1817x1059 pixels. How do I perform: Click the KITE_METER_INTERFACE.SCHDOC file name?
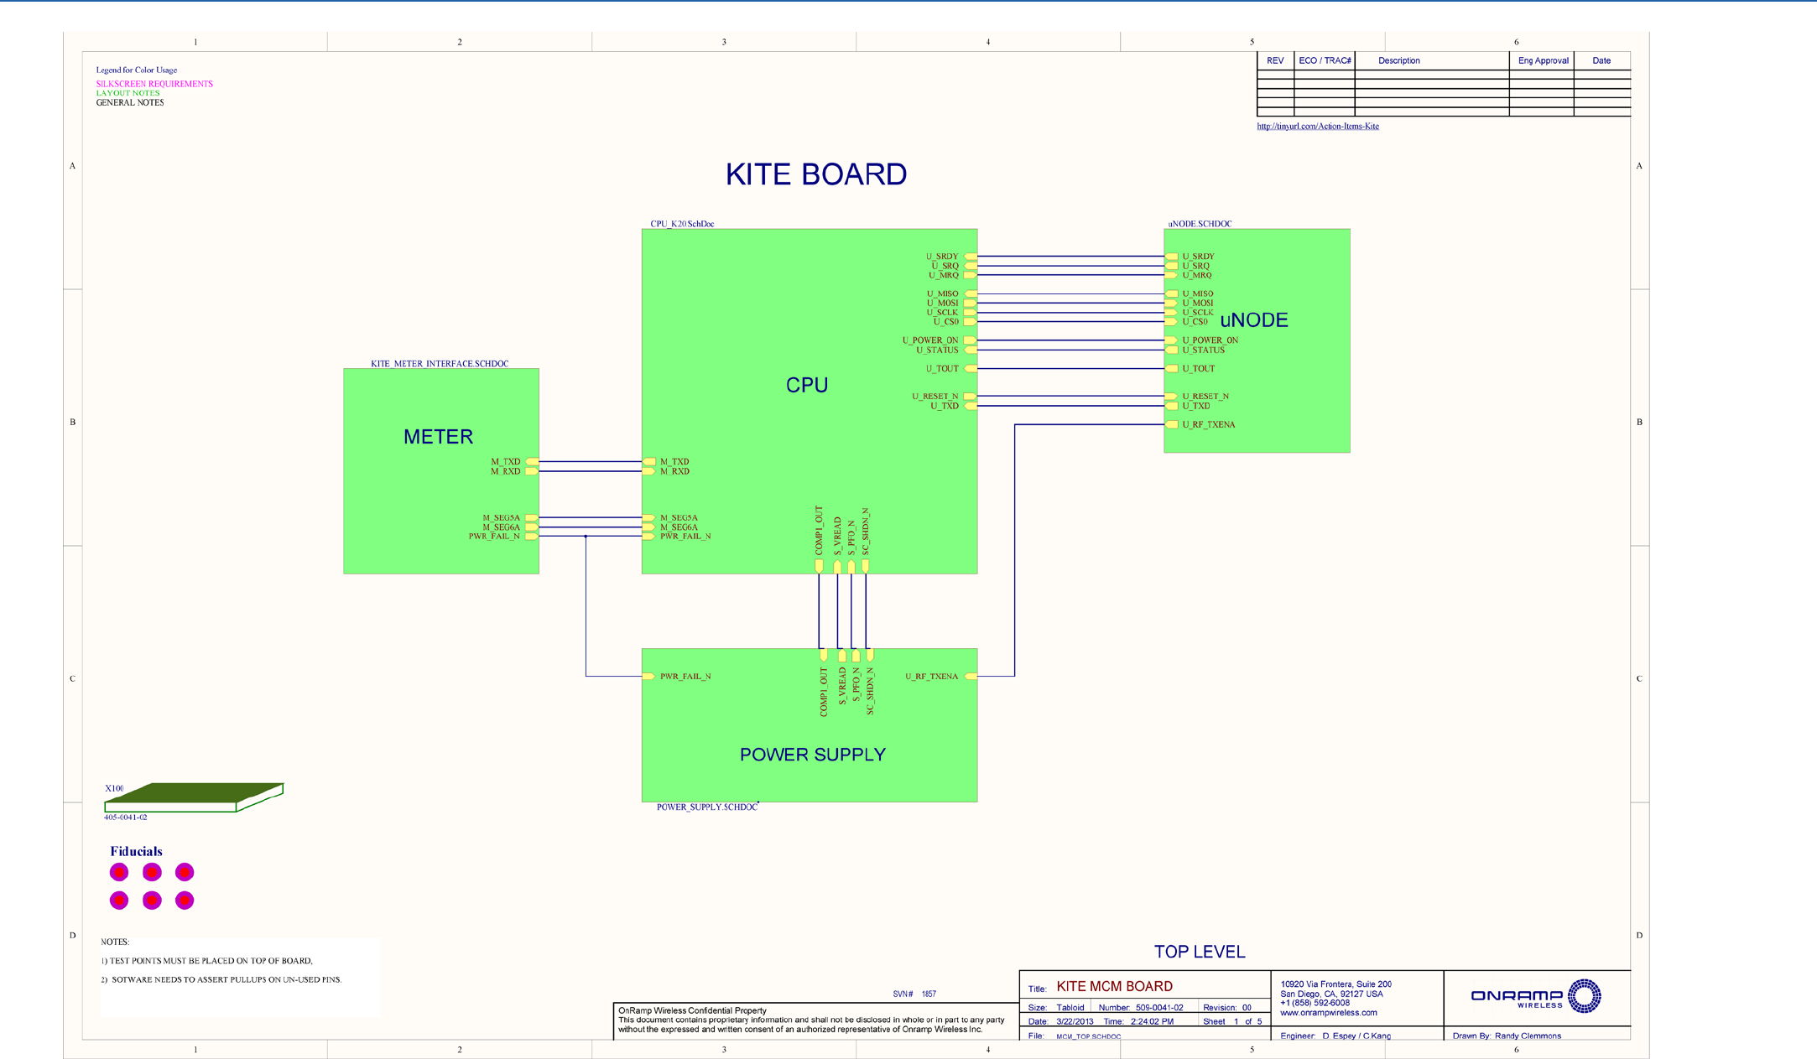[440, 364]
